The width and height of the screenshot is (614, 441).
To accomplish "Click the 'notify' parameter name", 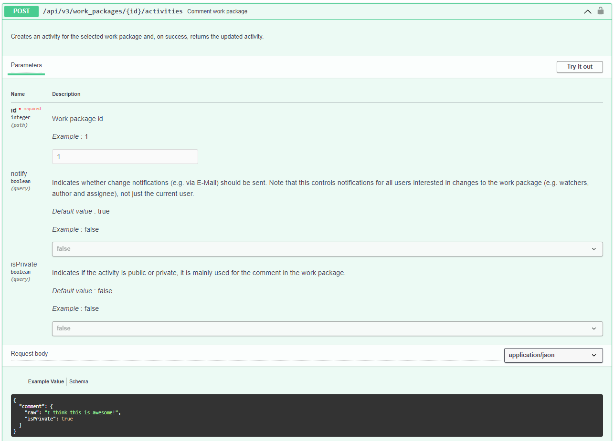I will tap(19, 174).
